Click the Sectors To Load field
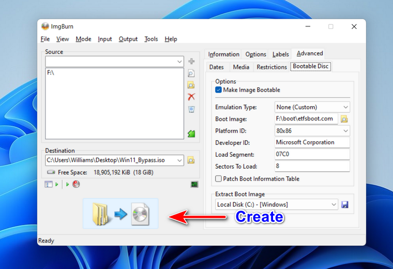Image resolution: width=393 pixels, height=269 pixels. pos(312,166)
